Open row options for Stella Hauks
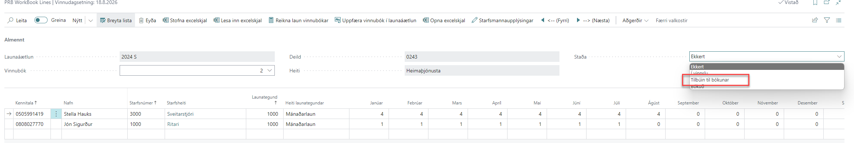Screen dimensions: 854x143 [56, 114]
